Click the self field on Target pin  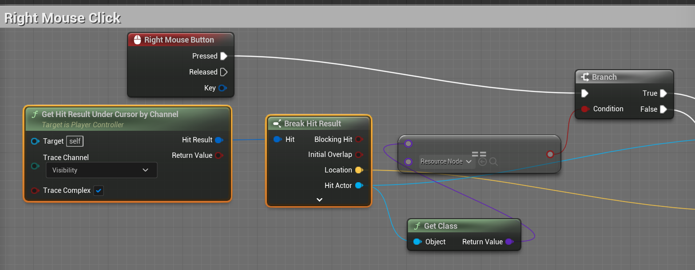point(75,141)
